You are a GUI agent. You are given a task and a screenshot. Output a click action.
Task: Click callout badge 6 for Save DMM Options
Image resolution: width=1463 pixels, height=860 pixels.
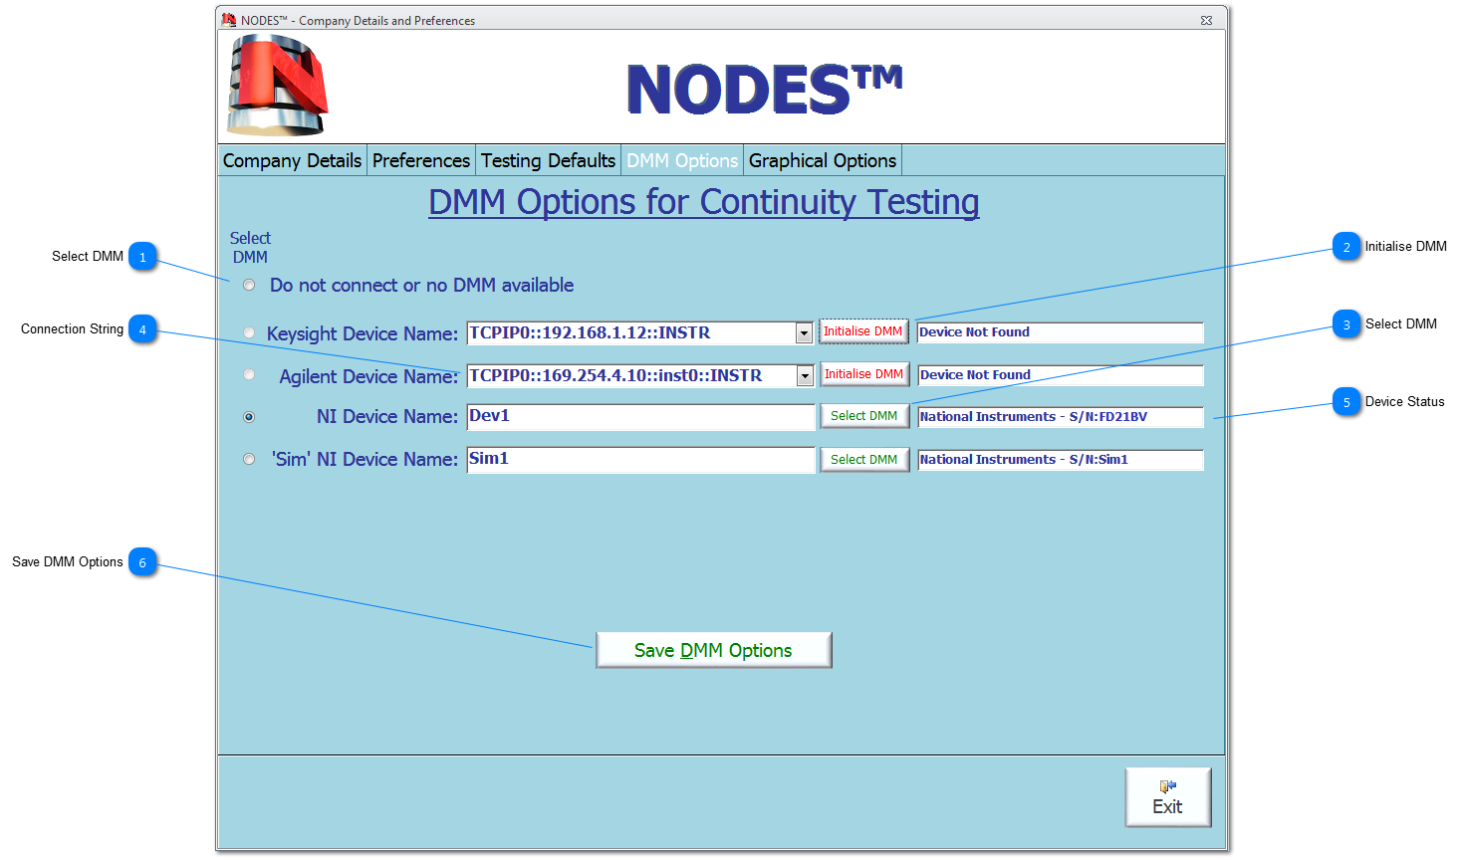coord(142,561)
